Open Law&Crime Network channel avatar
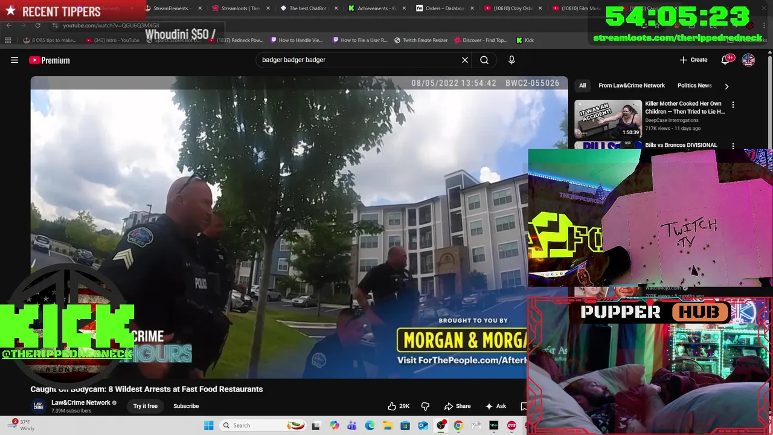This screenshot has height=435, width=773. tap(38, 406)
